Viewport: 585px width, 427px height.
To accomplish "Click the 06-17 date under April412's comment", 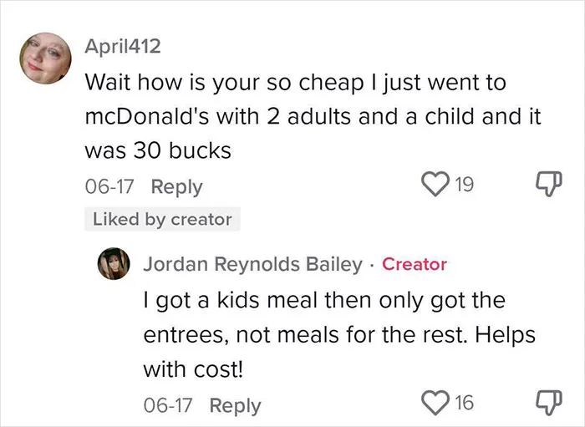I will [109, 186].
